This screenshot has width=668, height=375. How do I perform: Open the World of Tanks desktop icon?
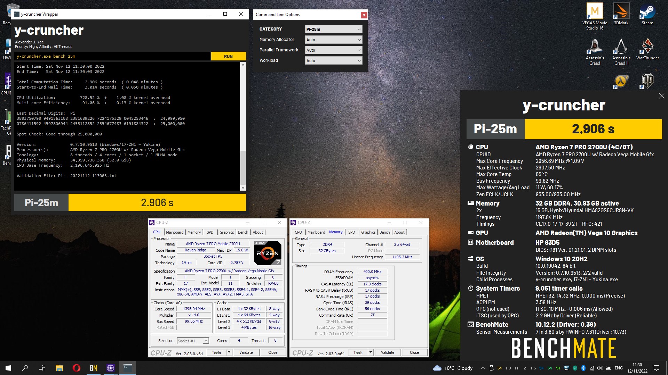pos(647,82)
